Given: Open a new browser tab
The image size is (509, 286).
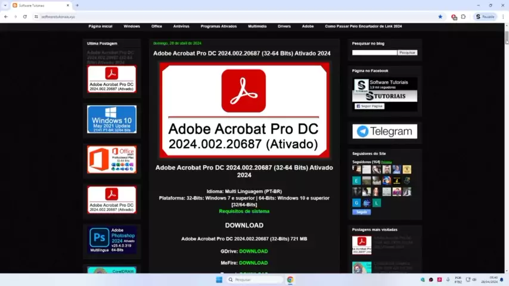Looking at the screenshot, I should 77,5.
